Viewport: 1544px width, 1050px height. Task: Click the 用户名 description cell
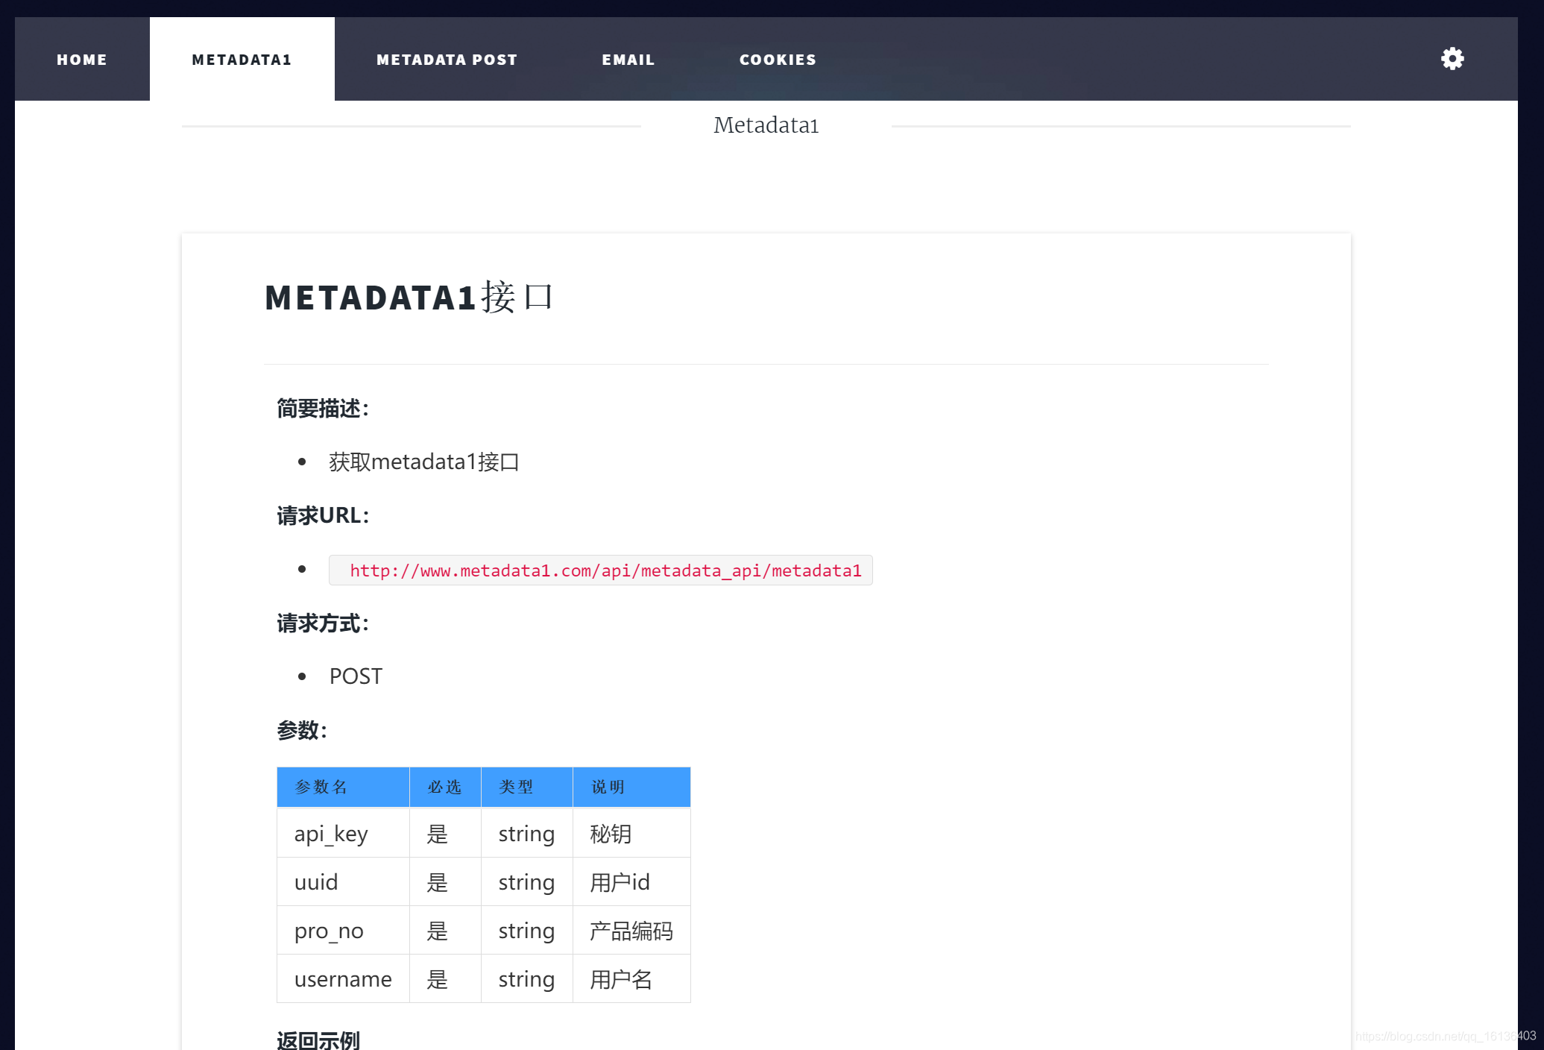pyautogui.click(x=631, y=979)
